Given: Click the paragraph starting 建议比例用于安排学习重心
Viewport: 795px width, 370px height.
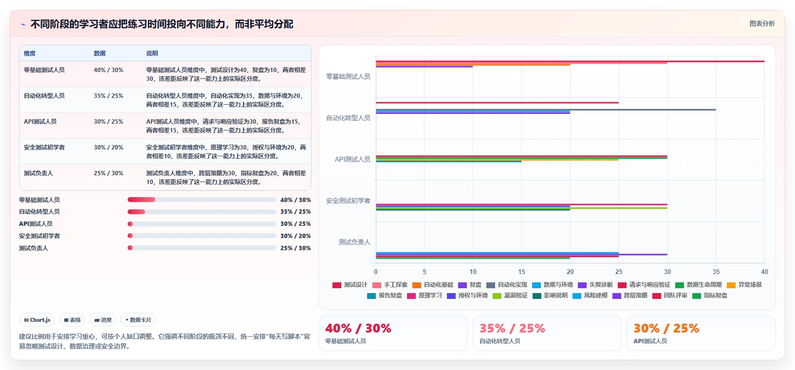Looking at the screenshot, I should coord(165,341).
